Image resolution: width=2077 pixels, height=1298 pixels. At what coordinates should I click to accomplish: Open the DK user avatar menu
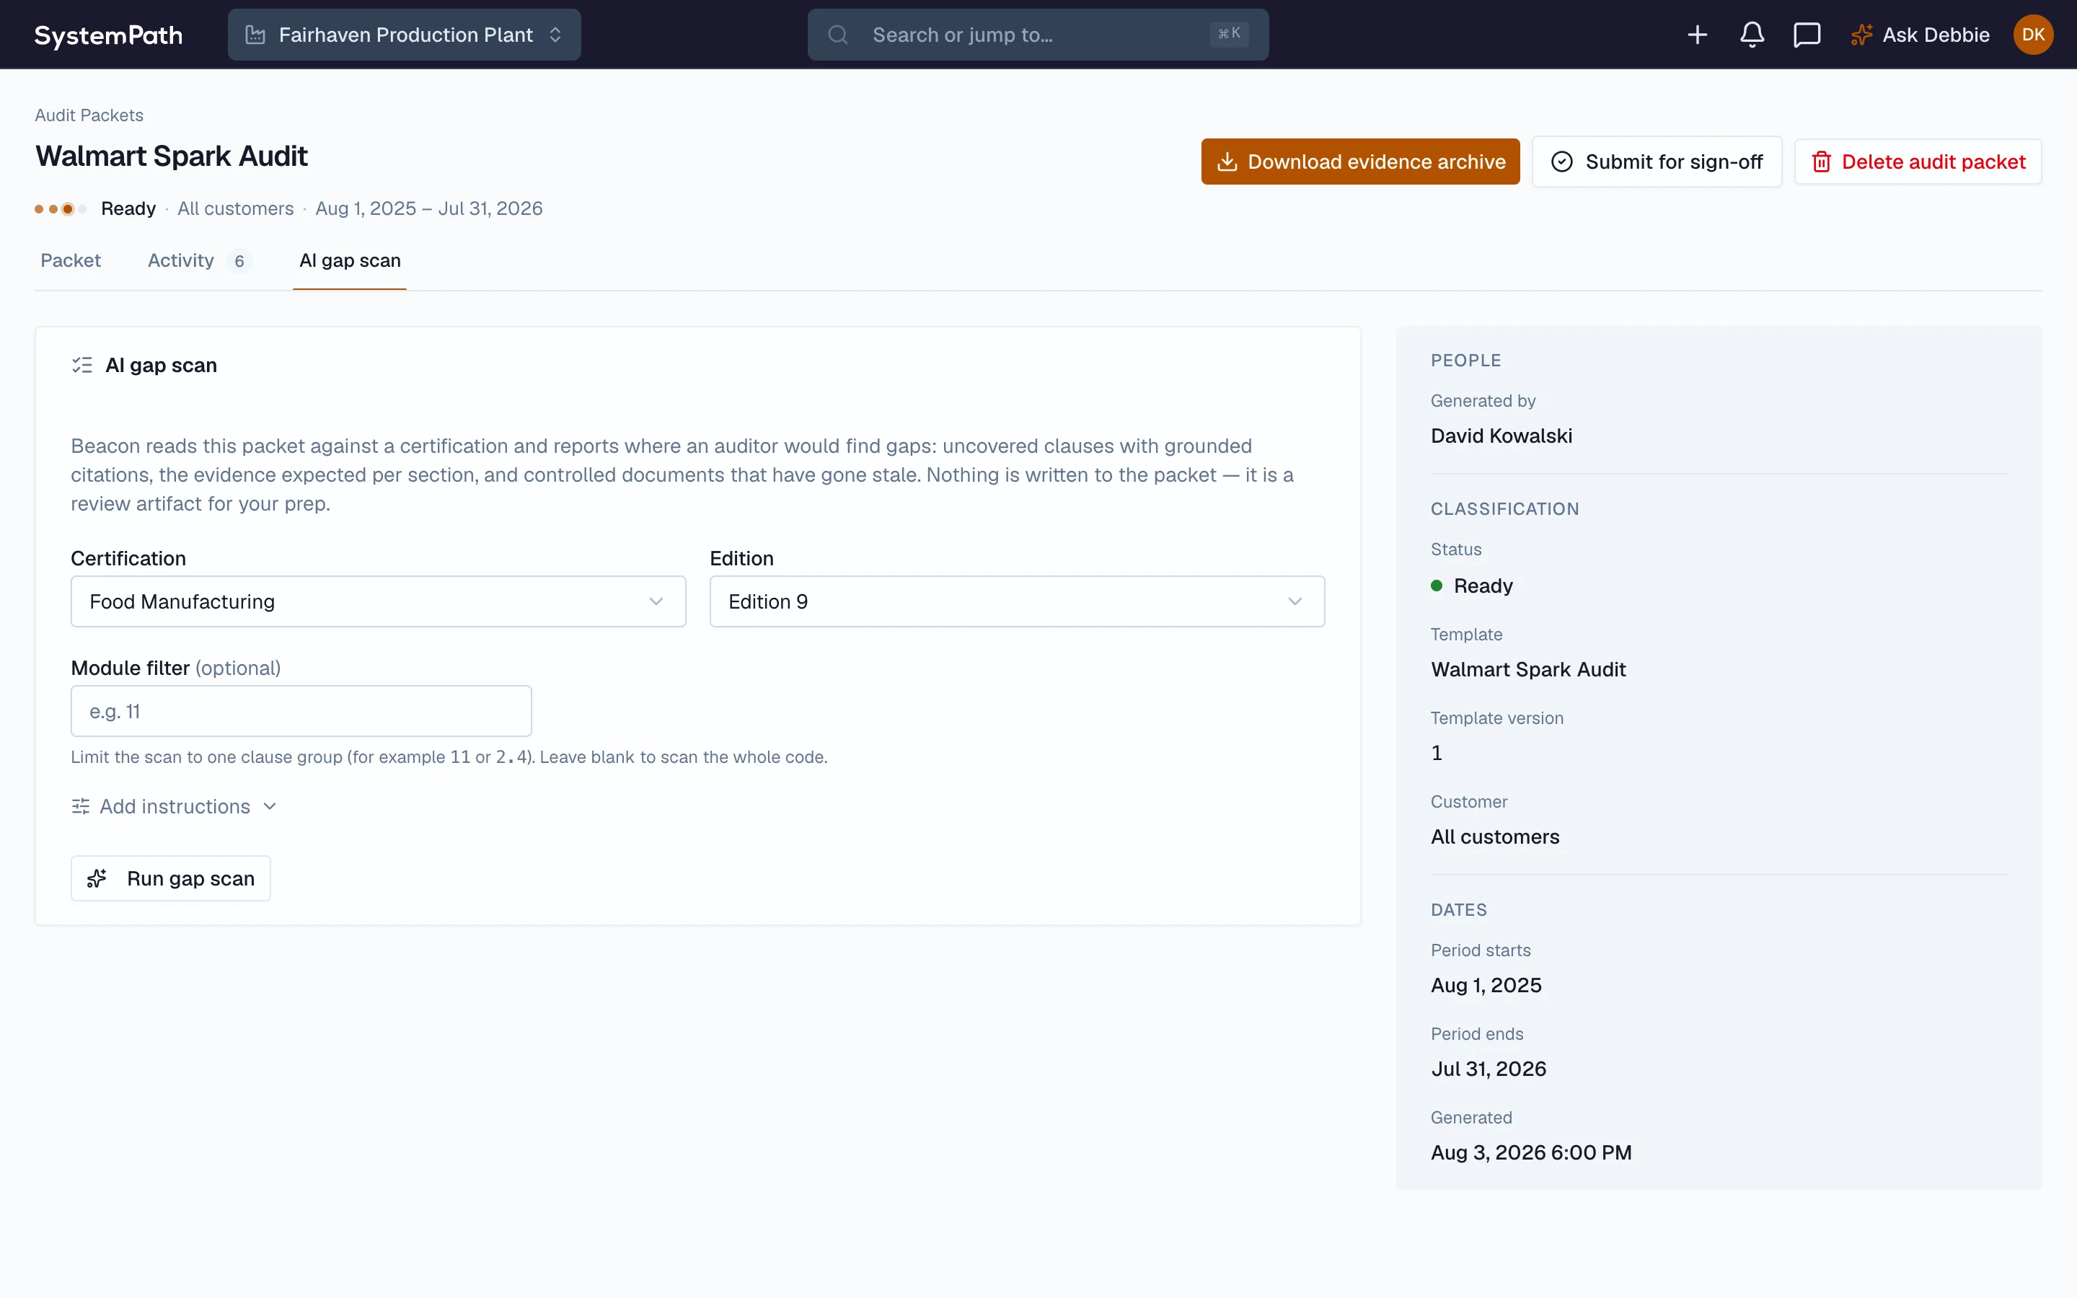click(x=2032, y=35)
